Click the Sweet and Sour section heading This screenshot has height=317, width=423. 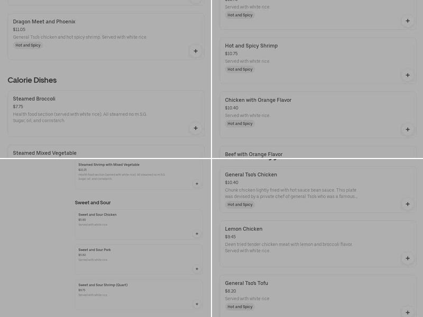pyautogui.click(x=93, y=203)
